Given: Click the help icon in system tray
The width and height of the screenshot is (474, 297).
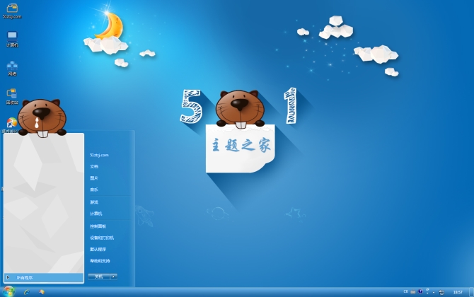Looking at the screenshot, I should (420, 291).
